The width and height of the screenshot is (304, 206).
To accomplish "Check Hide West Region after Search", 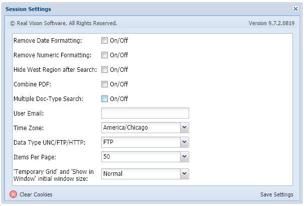I will click(x=105, y=70).
